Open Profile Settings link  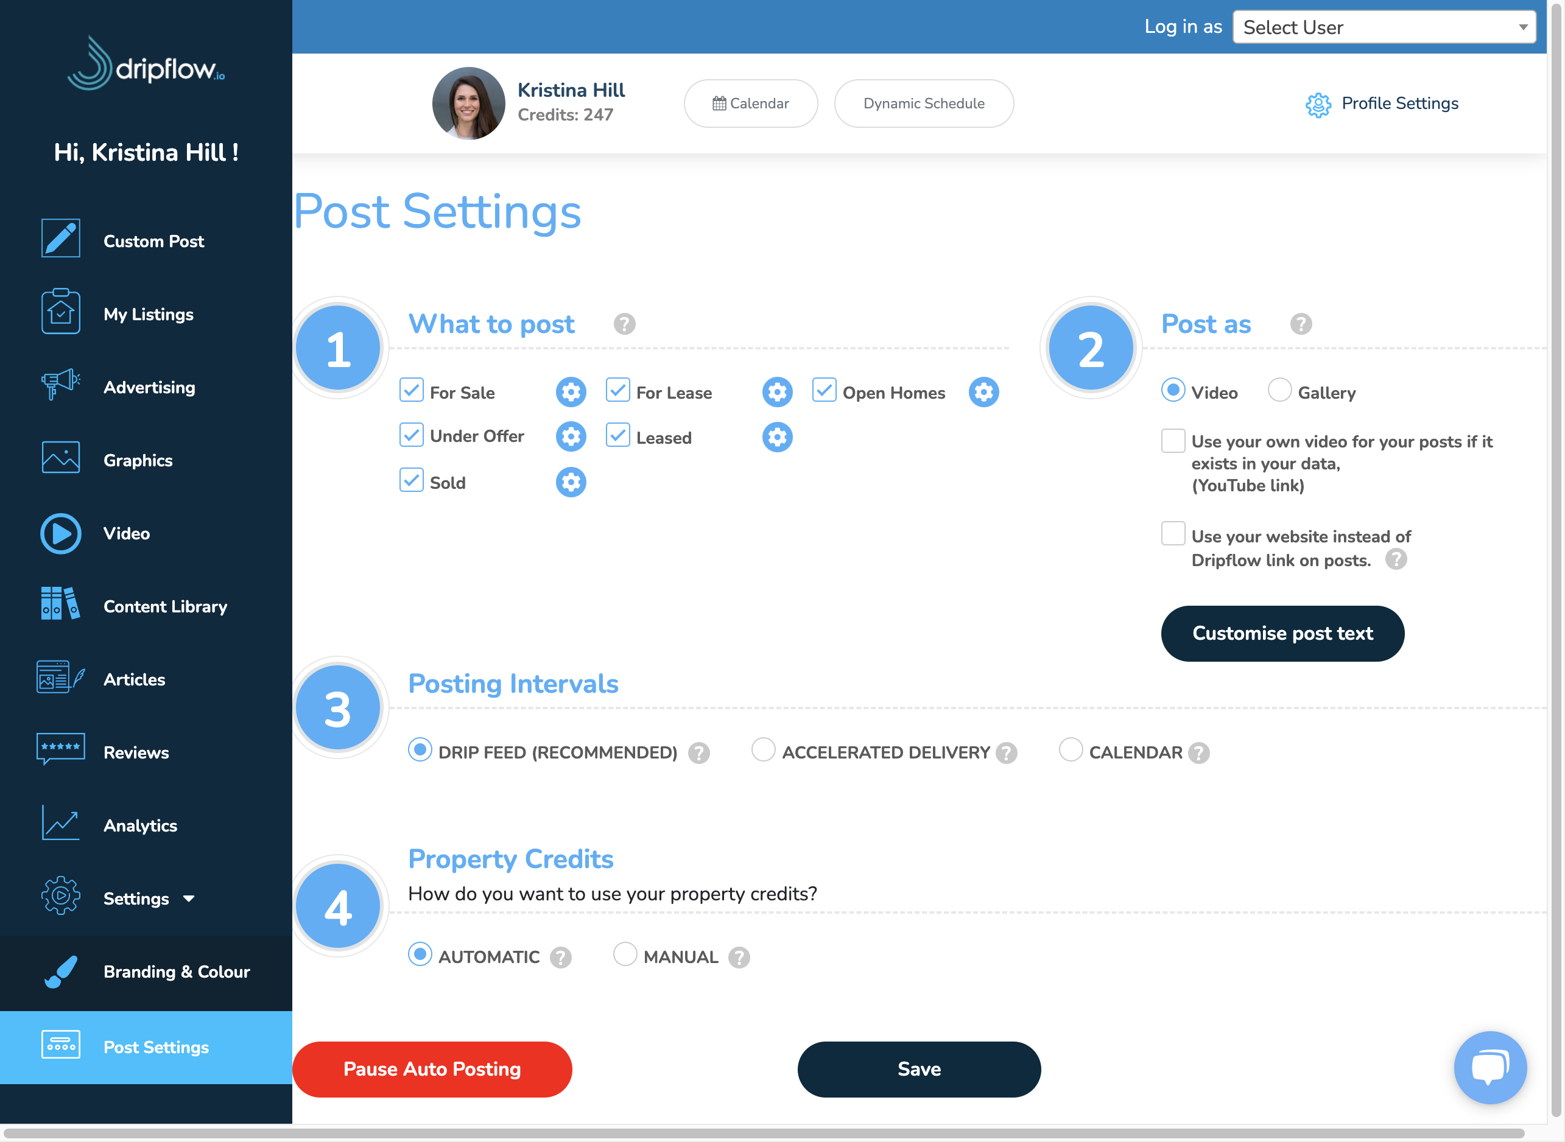pos(1382,103)
